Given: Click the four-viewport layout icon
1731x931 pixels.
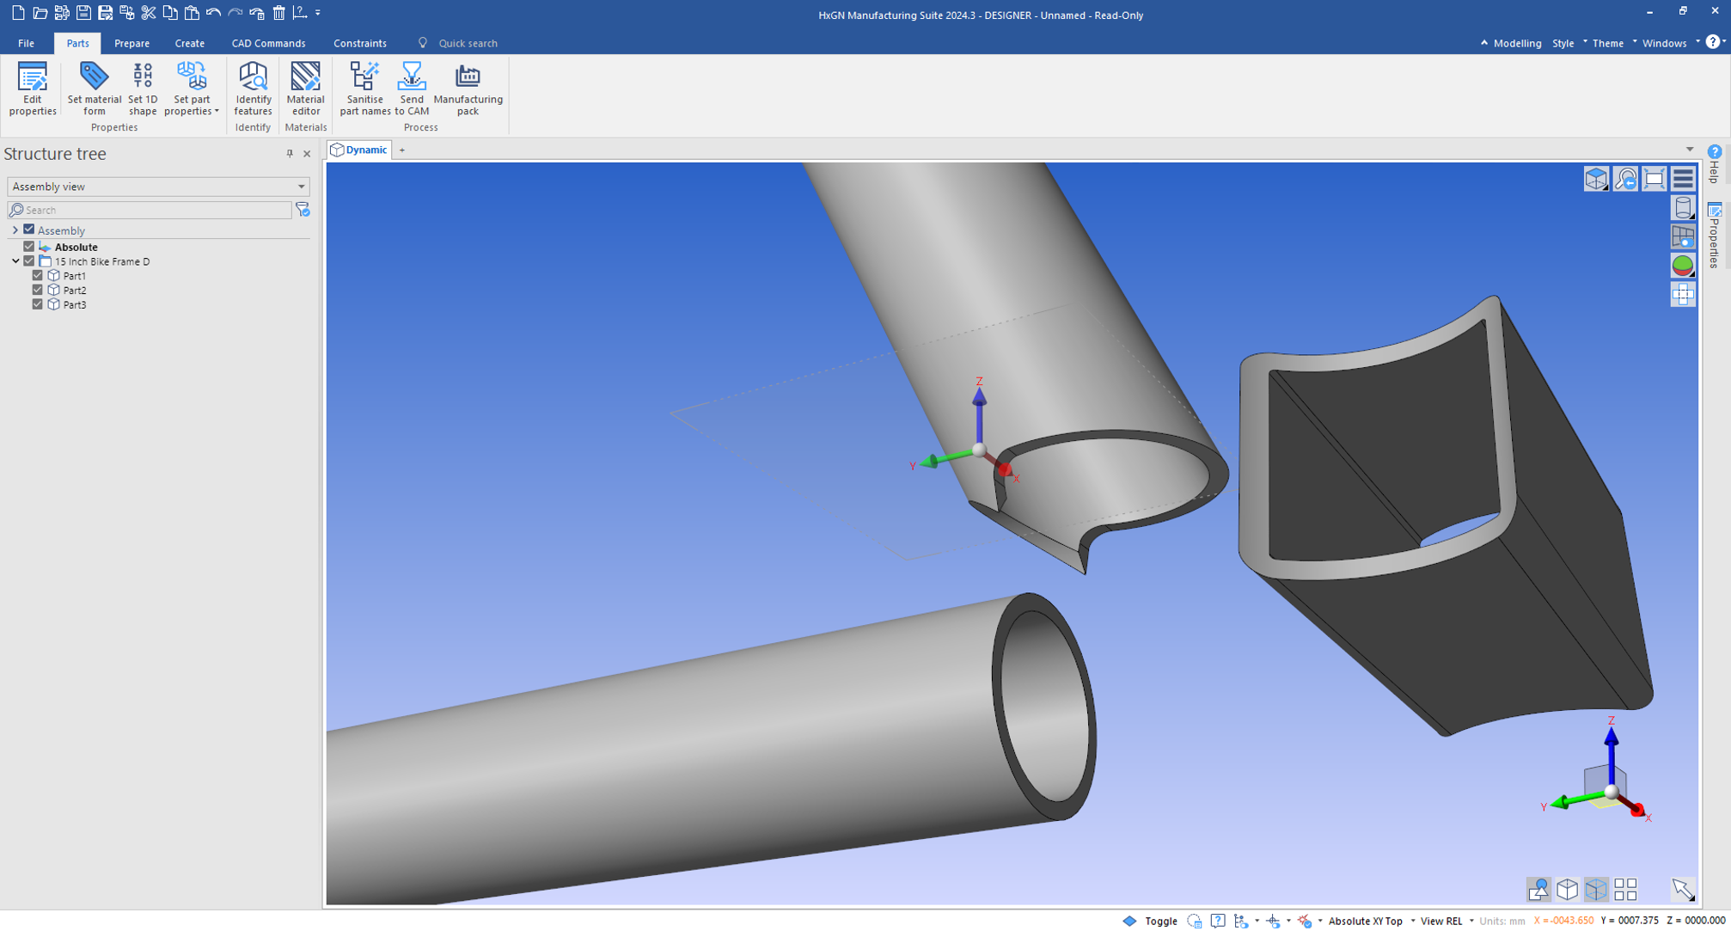Looking at the screenshot, I should (1625, 889).
